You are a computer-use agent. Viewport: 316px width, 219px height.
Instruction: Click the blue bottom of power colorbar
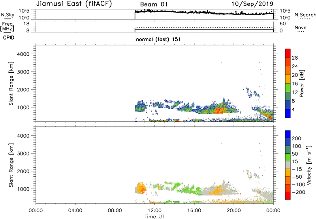288,113
